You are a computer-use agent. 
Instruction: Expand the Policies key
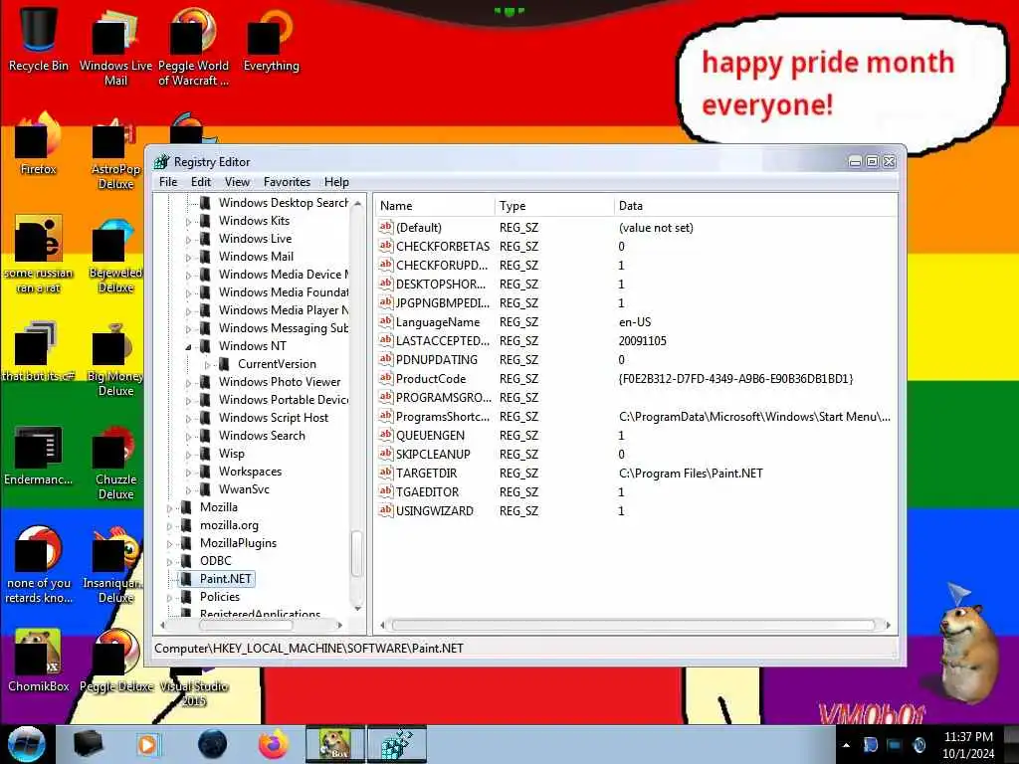click(x=169, y=598)
